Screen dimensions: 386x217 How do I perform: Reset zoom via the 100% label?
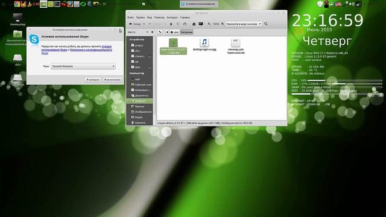tap(216, 24)
